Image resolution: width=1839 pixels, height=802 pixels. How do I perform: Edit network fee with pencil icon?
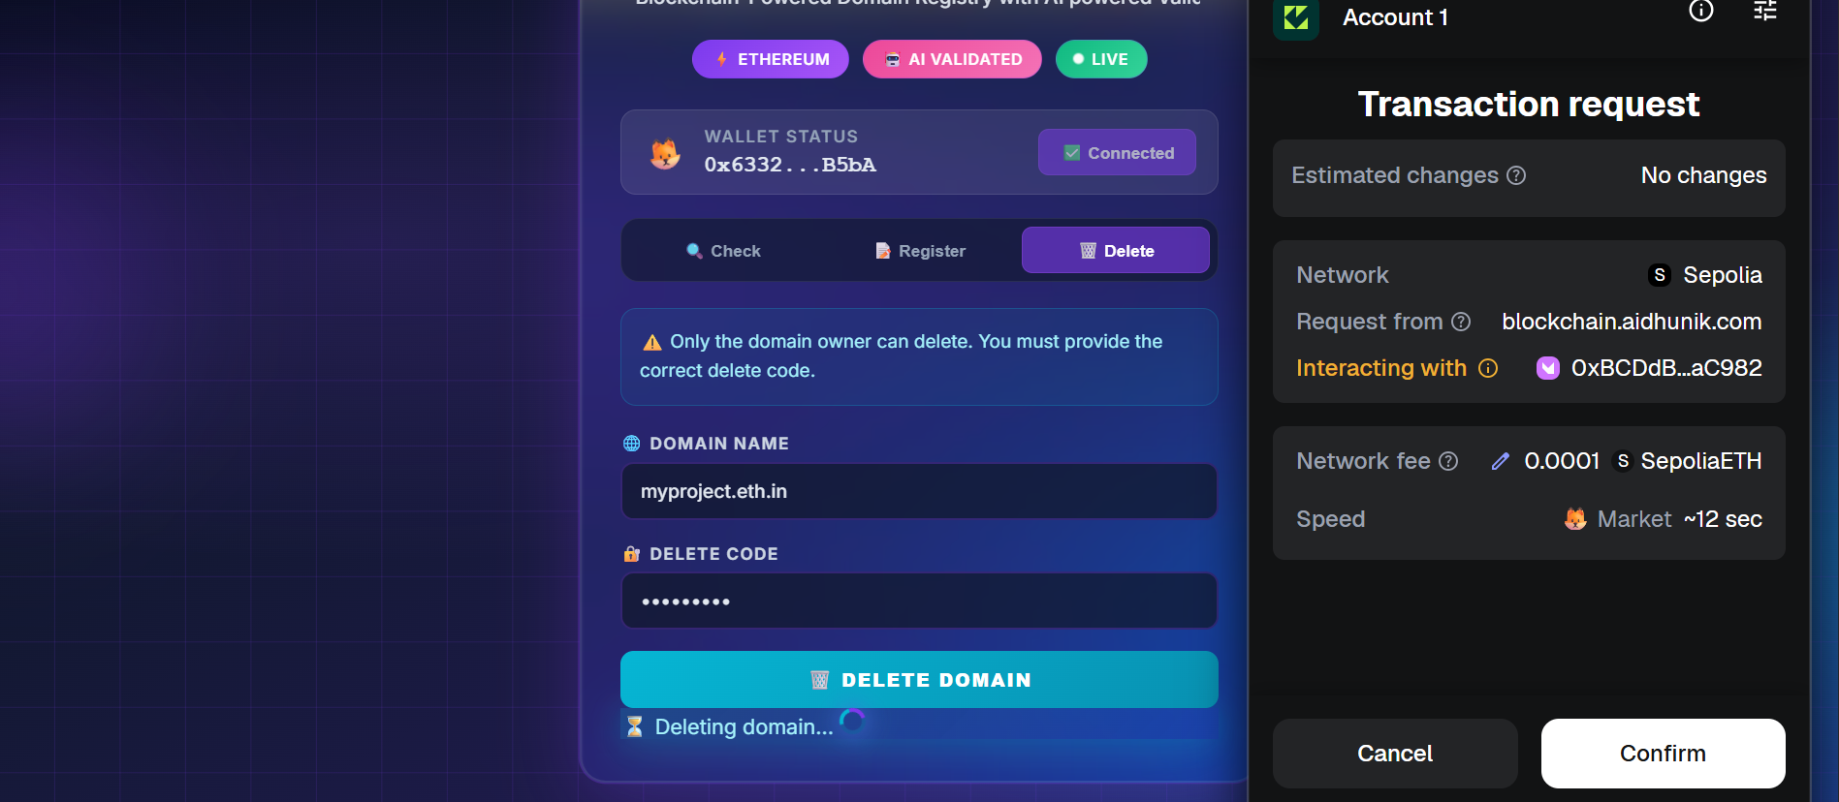(1501, 461)
